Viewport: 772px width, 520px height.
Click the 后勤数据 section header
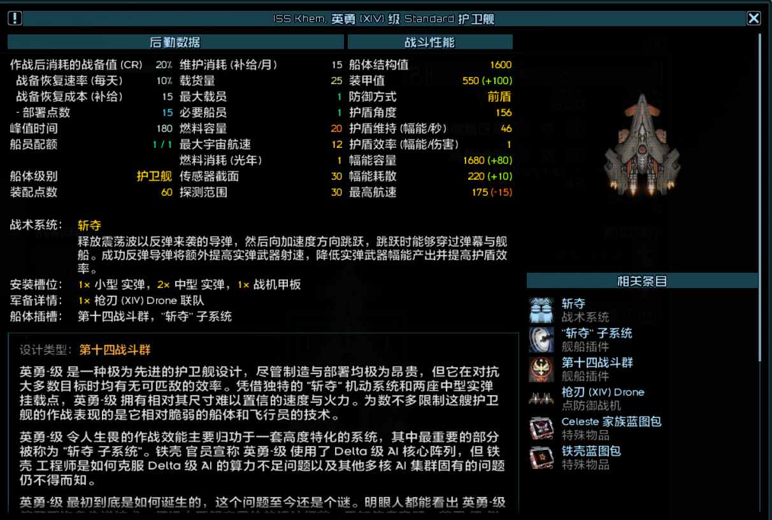tap(175, 42)
